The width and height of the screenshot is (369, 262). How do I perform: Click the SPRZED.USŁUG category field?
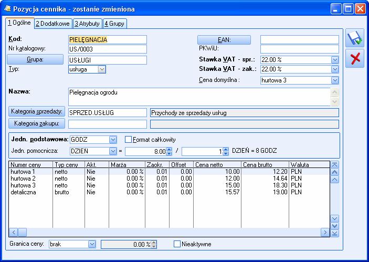tap(108, 113)
